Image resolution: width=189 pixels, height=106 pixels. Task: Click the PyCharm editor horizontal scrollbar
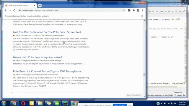(x=162, y=87)
